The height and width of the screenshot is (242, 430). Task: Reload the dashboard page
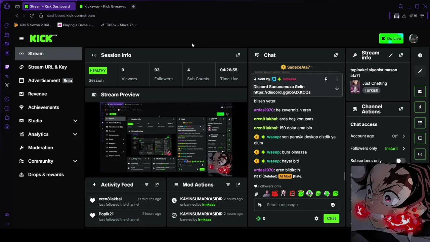(32, 15)
